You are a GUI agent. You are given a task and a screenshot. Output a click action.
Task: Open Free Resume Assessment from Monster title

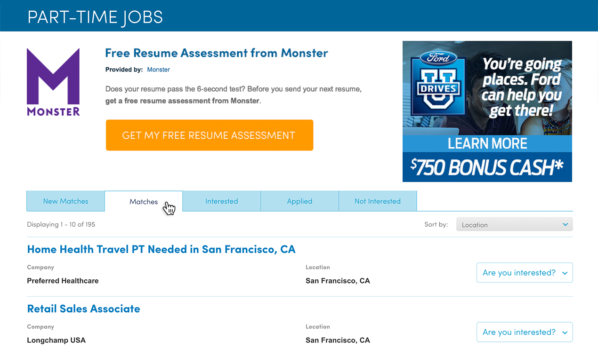coord(217,53)
